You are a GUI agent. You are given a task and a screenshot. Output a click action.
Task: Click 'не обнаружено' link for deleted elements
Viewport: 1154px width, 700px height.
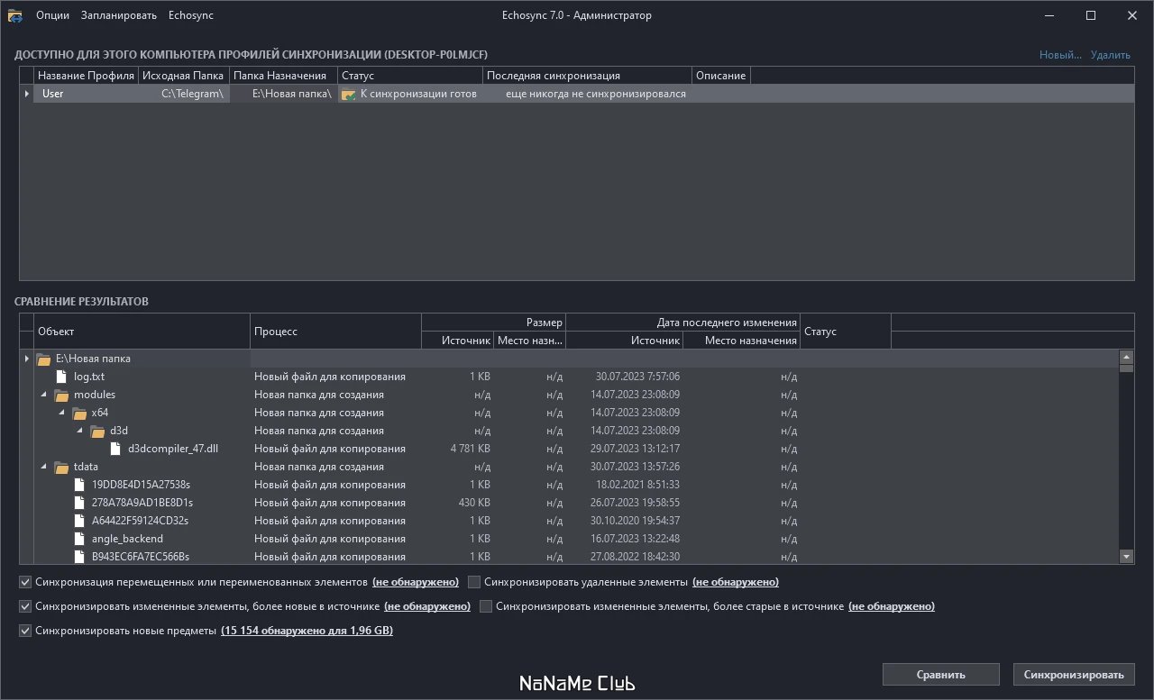[736, 582]
